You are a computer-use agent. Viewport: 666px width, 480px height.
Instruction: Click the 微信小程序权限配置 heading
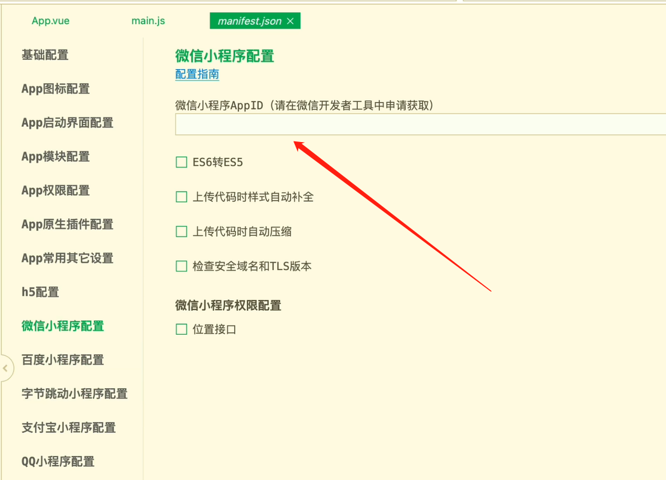tap(228, 306)
